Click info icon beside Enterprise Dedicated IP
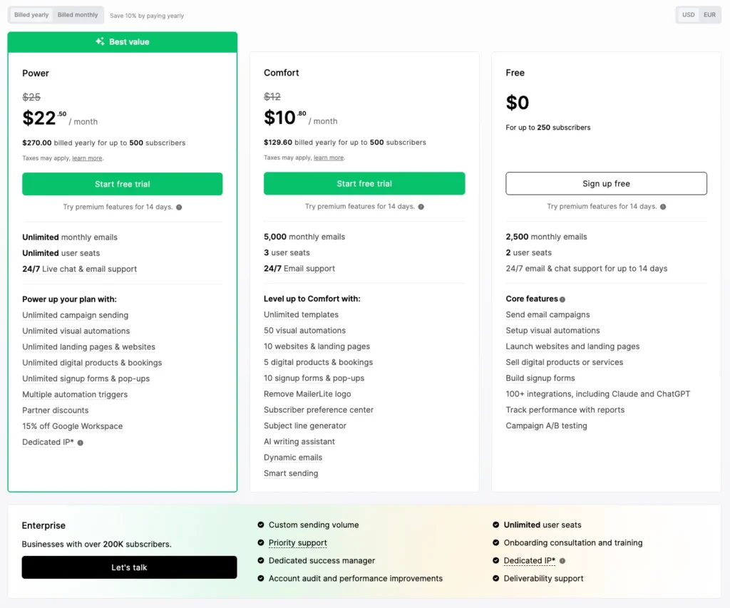This screenshot has height=608, width=730. pyautogui.click(x=562, y=561)
